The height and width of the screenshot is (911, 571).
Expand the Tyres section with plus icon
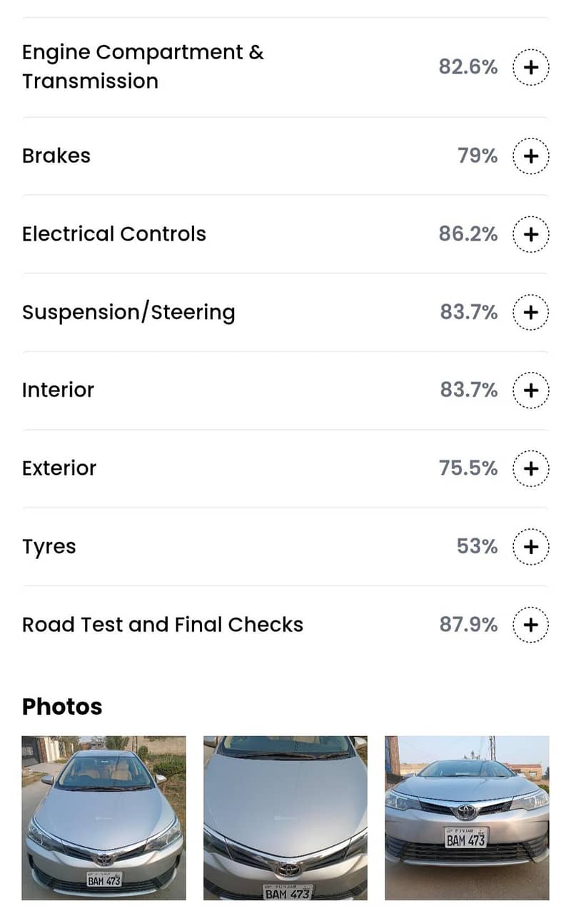tap(530, 547)
